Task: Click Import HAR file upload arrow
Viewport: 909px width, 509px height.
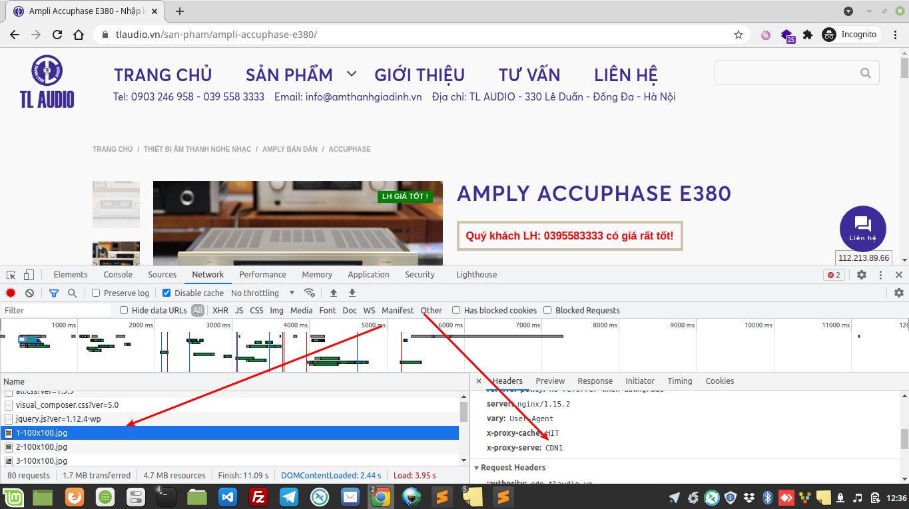Action: coord(334,293)
